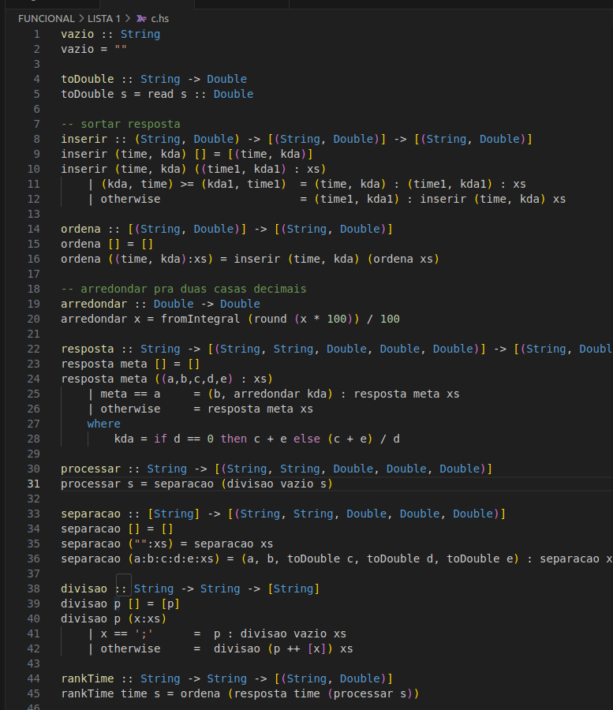This screenshot has width=613, height=710.
Task: Click 'otherwise' on line 12
Action: click(x=130, y=199)
